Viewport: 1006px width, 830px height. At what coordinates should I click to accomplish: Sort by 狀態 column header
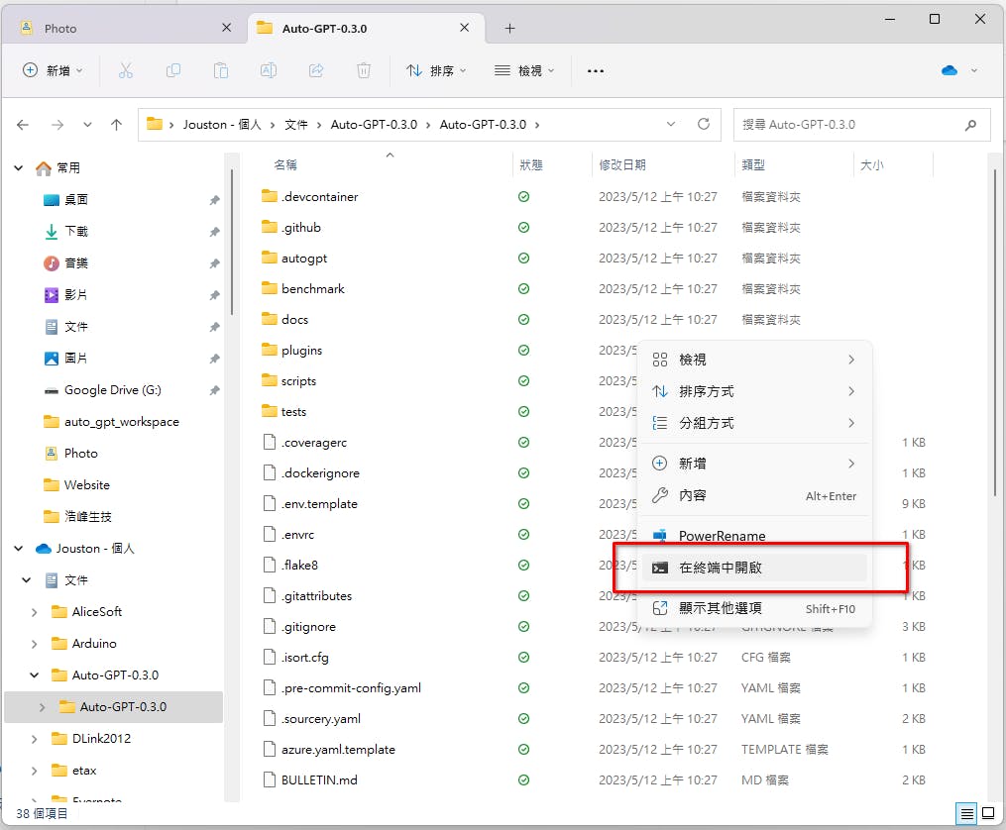pos(530,164)
